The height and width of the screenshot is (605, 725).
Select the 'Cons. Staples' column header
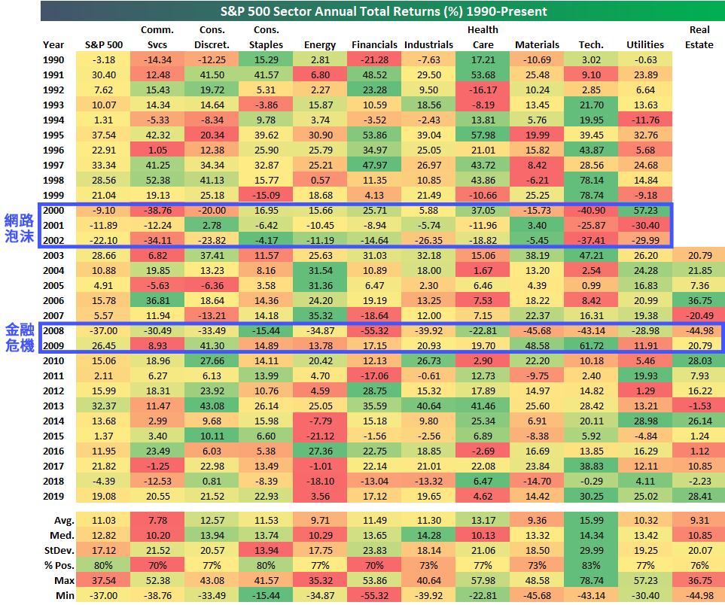tap(266, 38)
